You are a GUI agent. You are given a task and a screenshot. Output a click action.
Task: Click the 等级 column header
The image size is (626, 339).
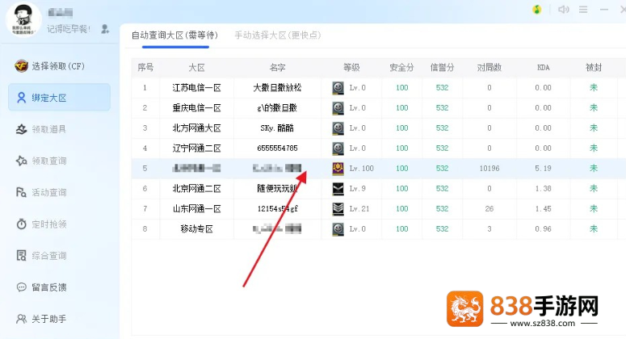[x=351, y=68]
